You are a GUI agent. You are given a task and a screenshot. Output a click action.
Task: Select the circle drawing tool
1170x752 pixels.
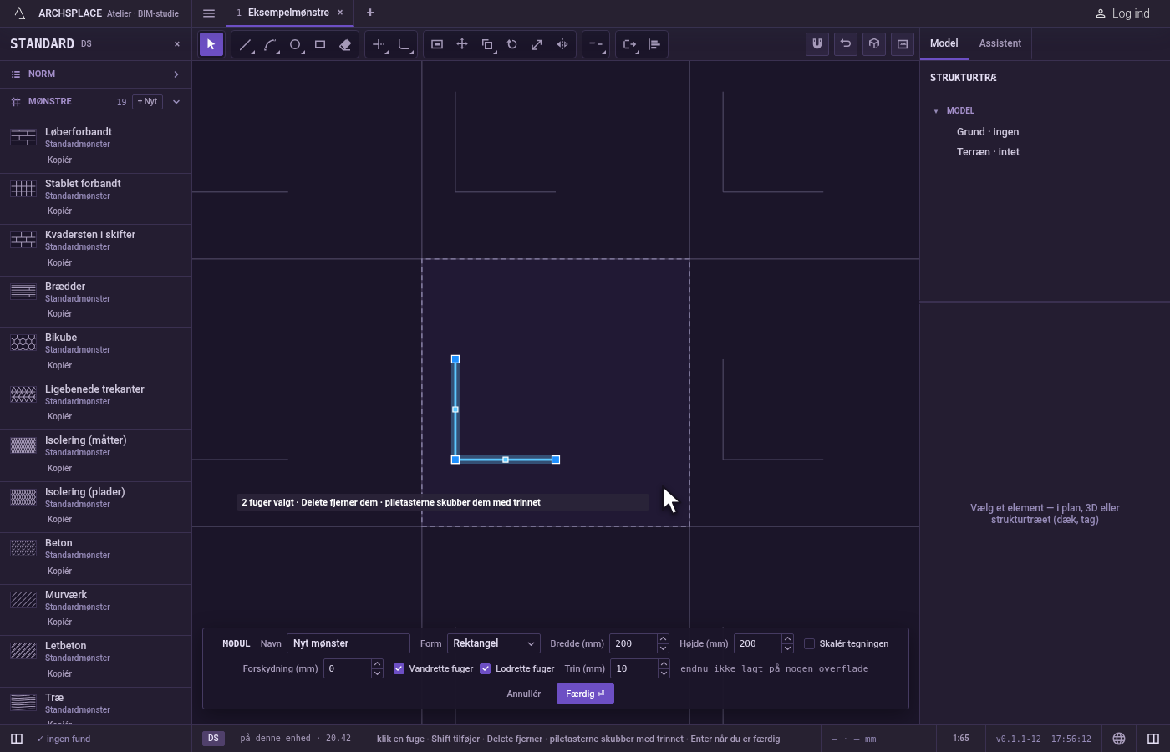tap(295, 44)
